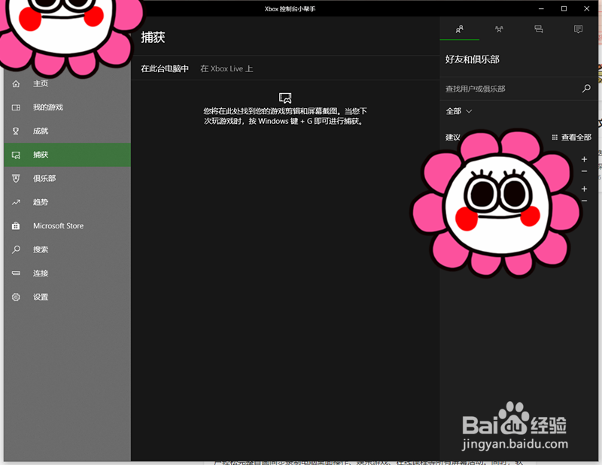This screenshot has height=465, width=602.
Task: Open friends and clubs tab icon
Action: 460,29
